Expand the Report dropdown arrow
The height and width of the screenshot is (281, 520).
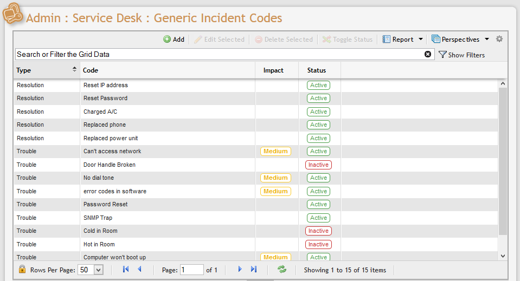(420, 40)
